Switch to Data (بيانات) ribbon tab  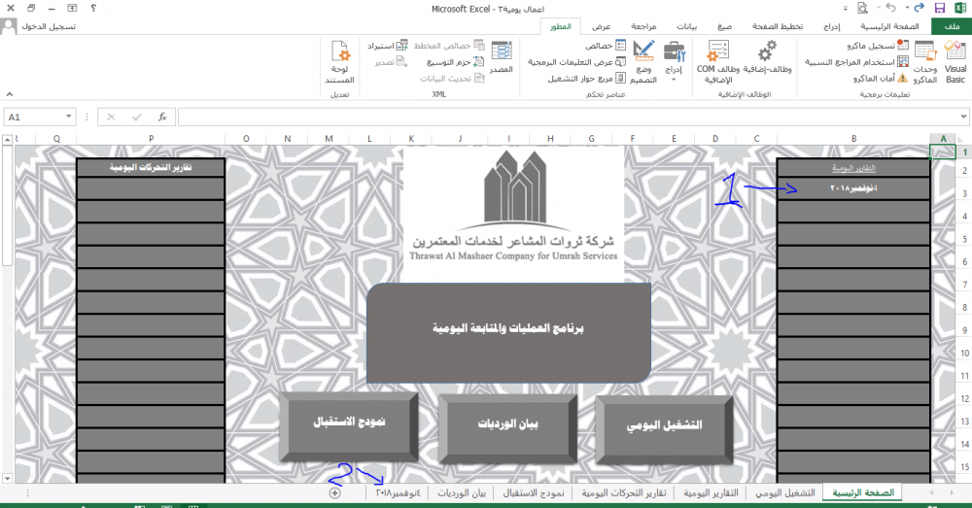(686, 26)
